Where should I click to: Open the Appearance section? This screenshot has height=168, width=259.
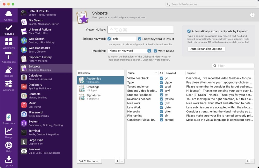(9, 57)
